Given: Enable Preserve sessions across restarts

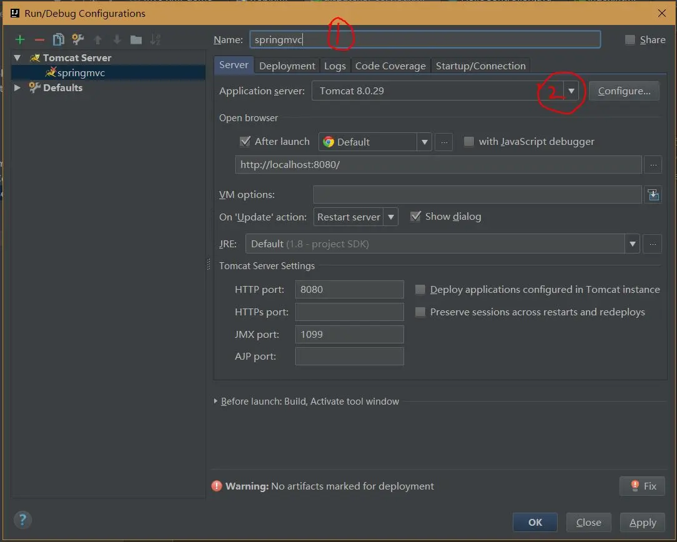Looking at the screenshot, I should click(420, 312).
